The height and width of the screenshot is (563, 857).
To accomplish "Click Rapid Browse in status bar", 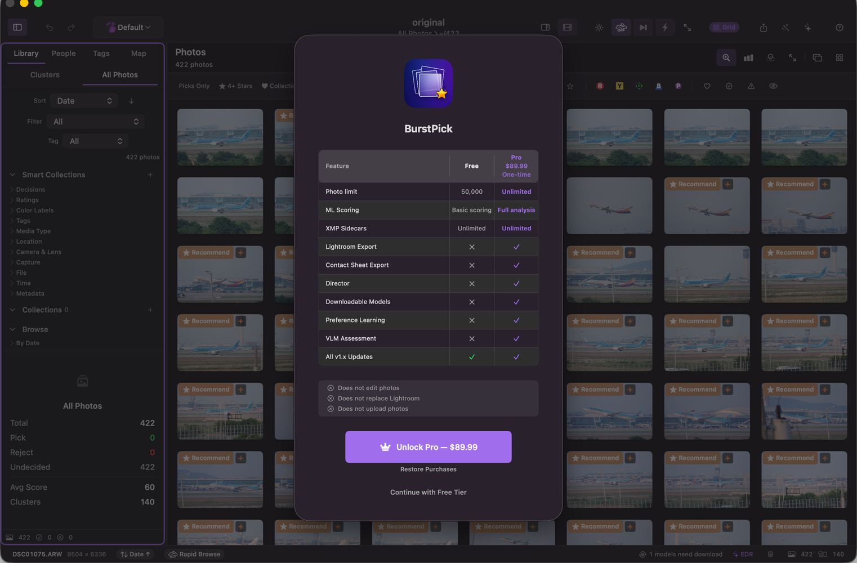I will coord(194,555).
